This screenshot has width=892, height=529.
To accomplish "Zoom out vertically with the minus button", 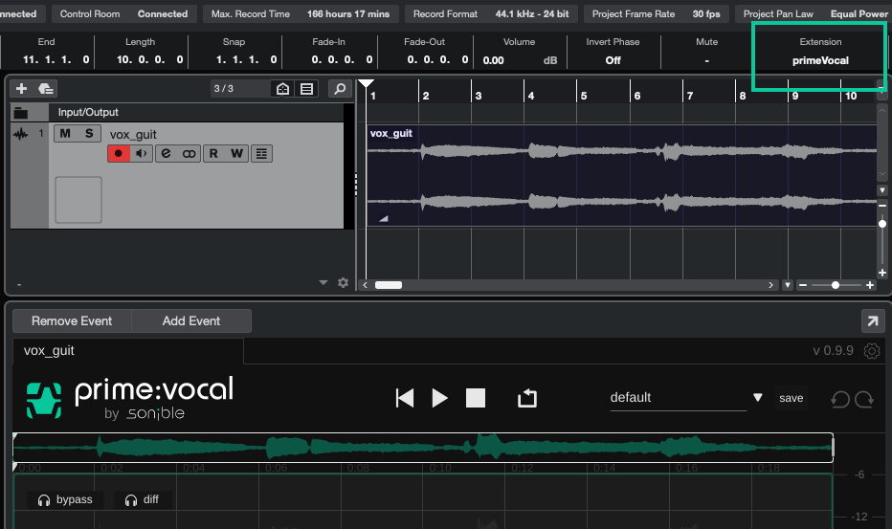I will [882, 205].
